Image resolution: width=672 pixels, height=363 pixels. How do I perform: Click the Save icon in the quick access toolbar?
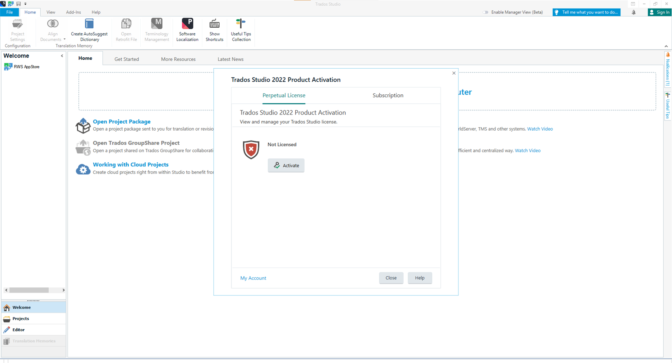(x=18, y=4)
